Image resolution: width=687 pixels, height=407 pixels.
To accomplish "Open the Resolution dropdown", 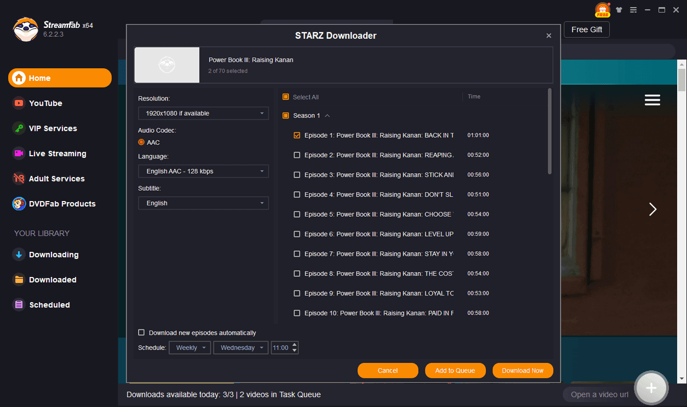I will [x=203, y=113].
